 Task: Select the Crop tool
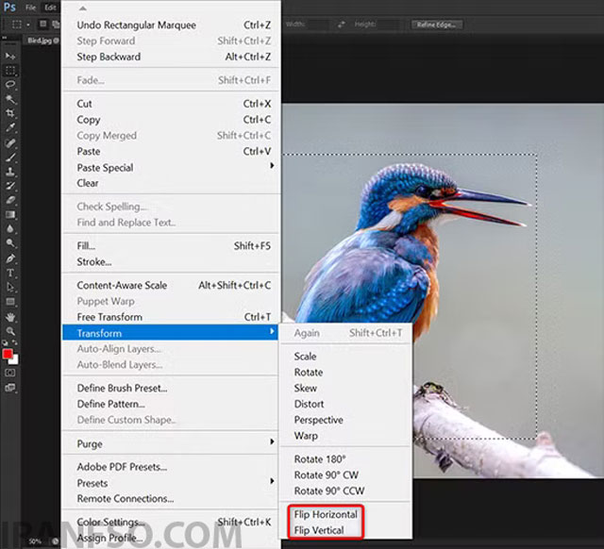tap(10, 113)
